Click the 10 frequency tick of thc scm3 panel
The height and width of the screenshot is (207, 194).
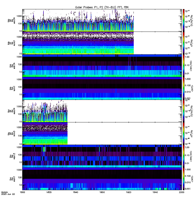(x=21, y=144)
